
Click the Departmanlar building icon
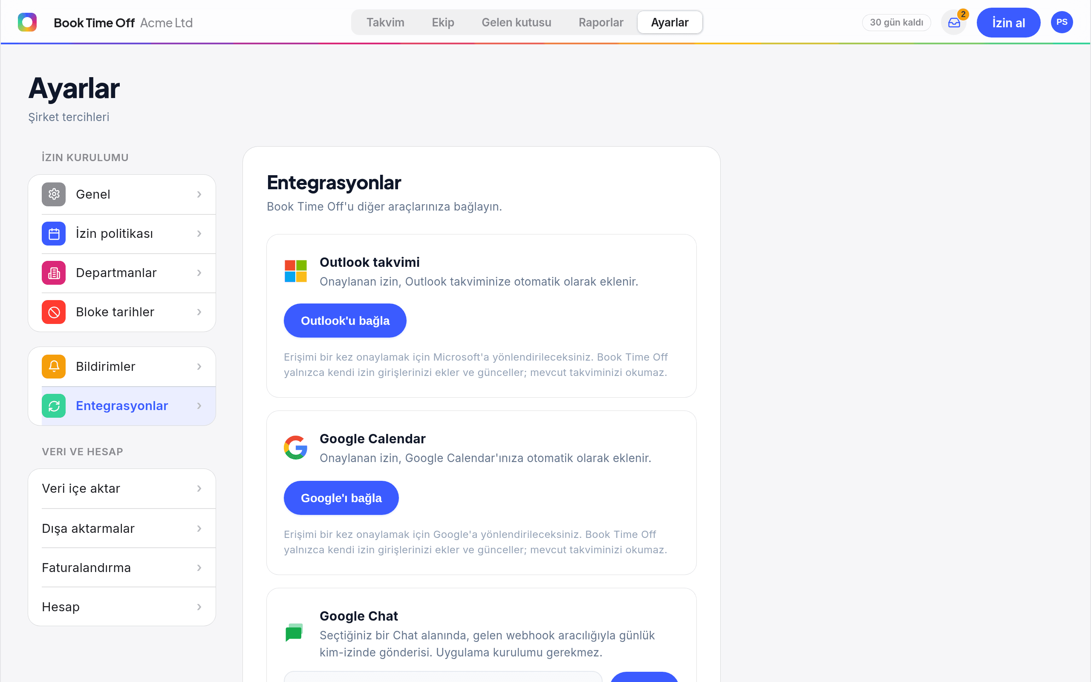[x=54, y=273]
